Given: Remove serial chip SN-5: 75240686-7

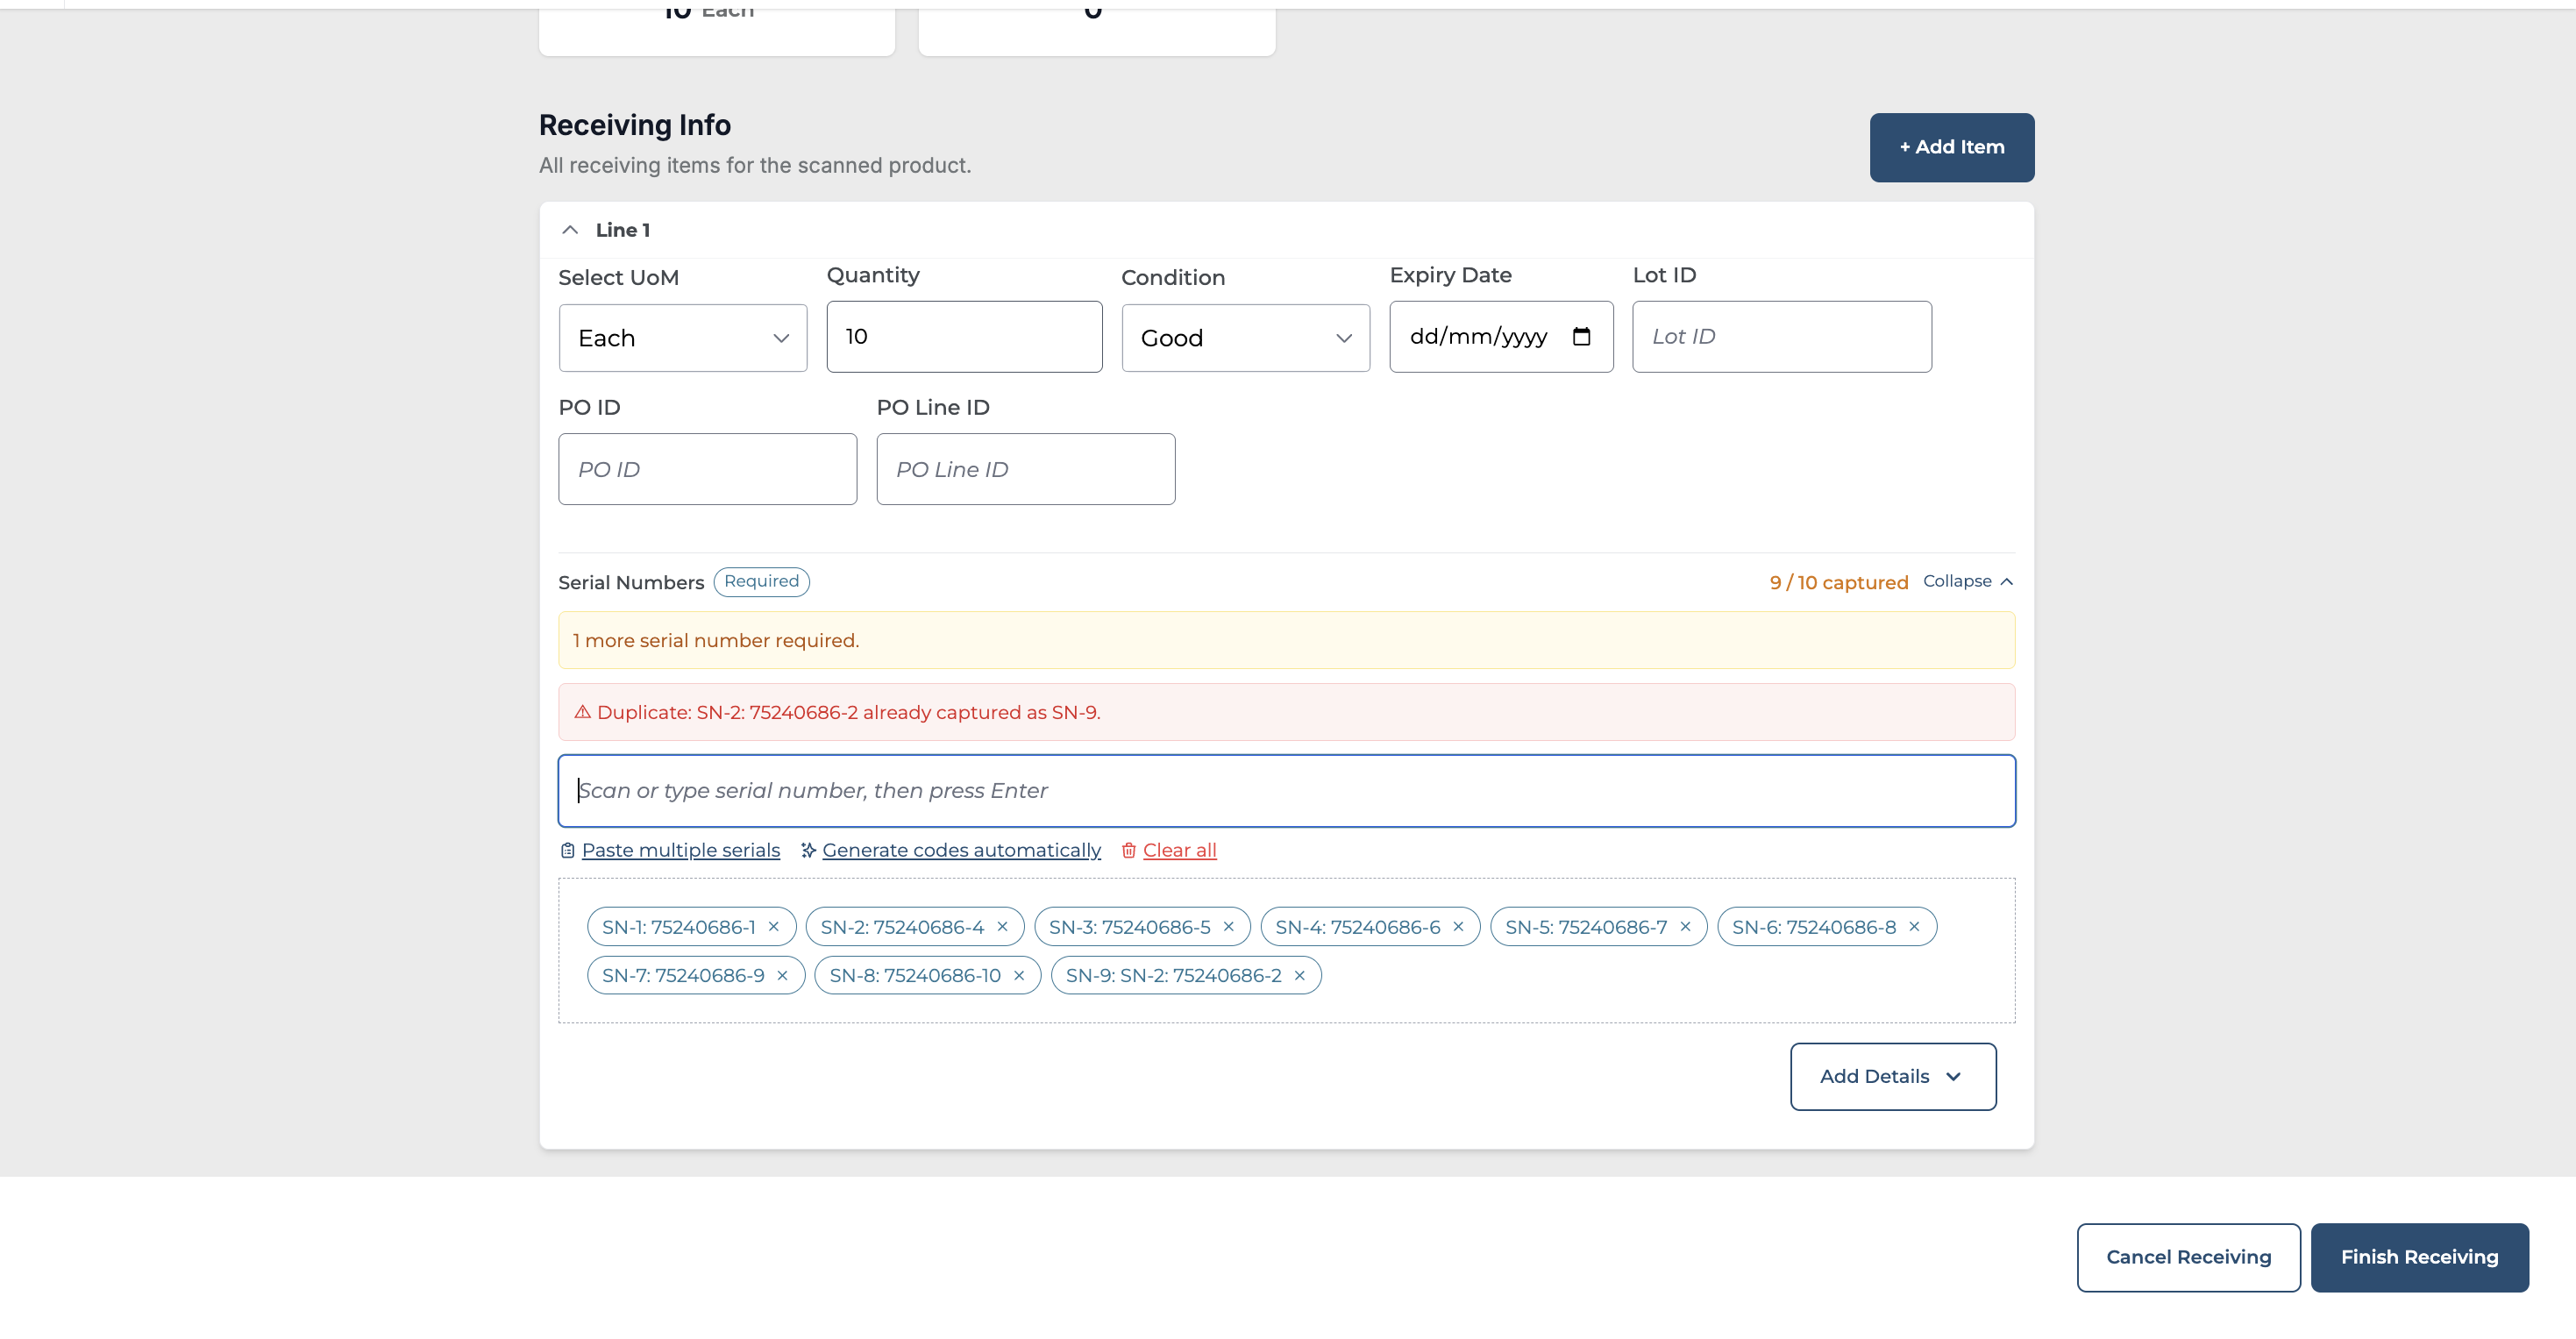Looking at the screenshot, I should tap(1685, 926).
